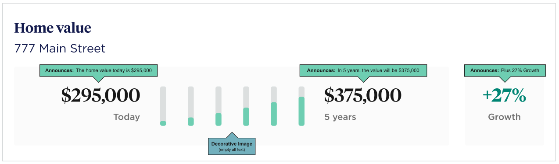Viewport: 559px width, 164px height.
Task: Click the third progress bar
Action: 219,106
